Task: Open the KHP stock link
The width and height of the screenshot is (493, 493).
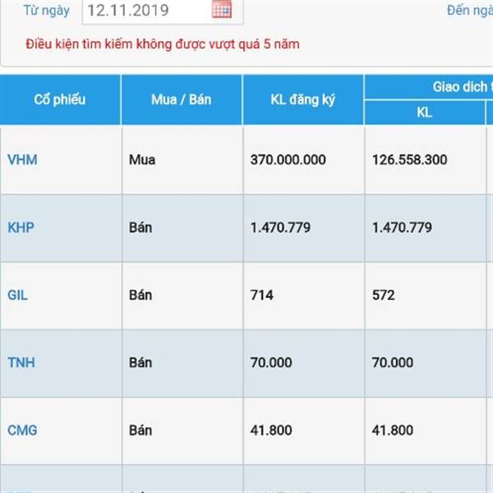Action: point(21,228)
